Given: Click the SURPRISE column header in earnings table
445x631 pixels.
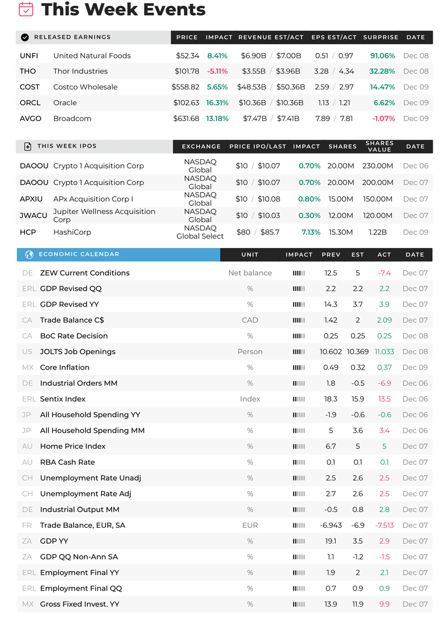Looking at the screenshot, I should [381, 38].
